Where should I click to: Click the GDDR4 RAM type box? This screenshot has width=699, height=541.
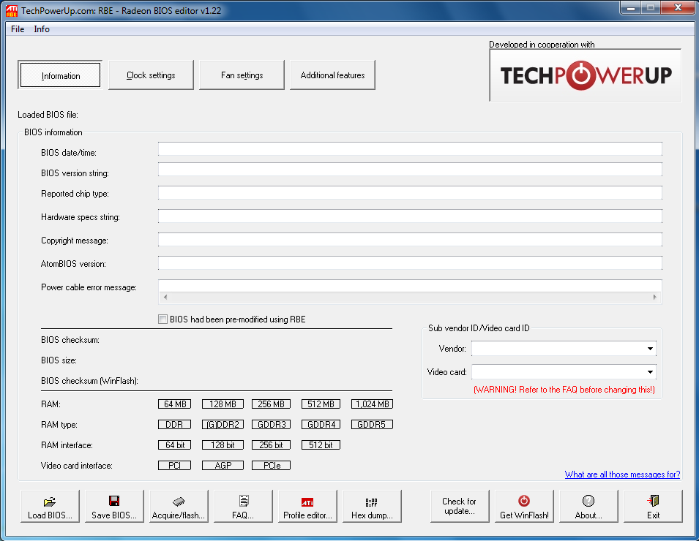pyautogui.click(x=321, y=424)
